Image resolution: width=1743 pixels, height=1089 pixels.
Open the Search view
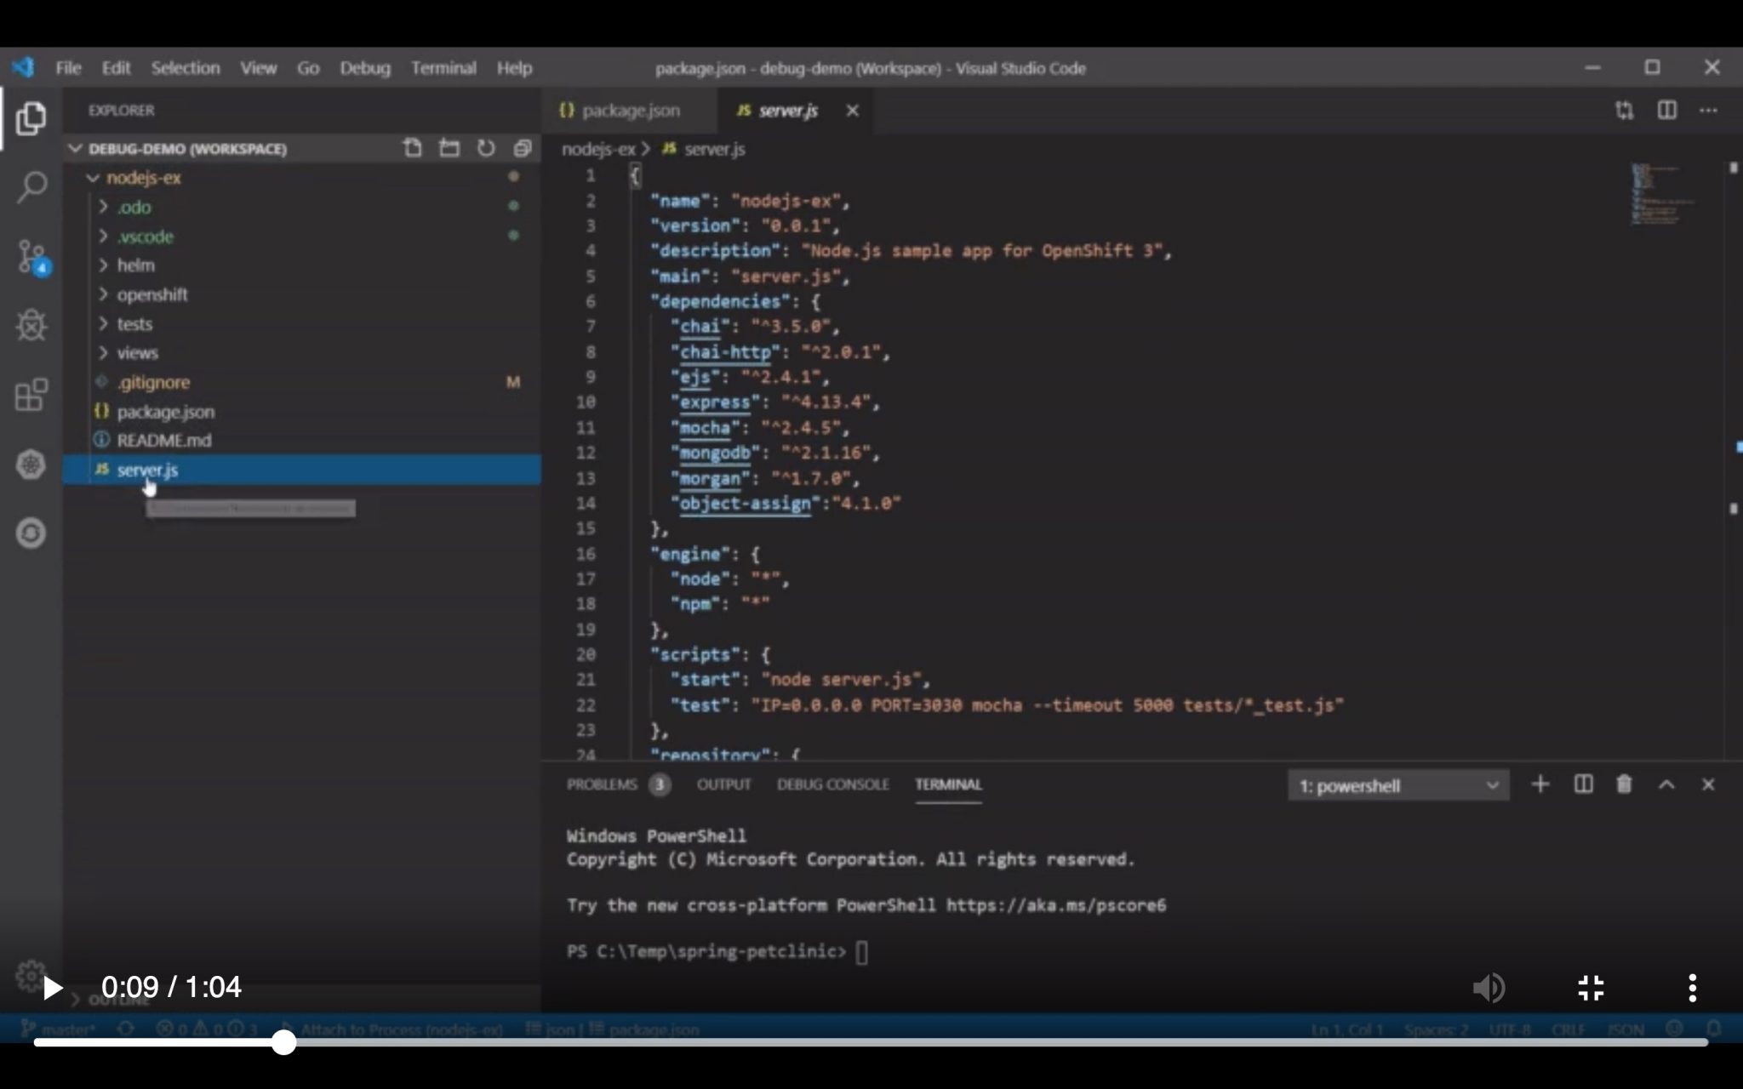click(x=31, y=187)
